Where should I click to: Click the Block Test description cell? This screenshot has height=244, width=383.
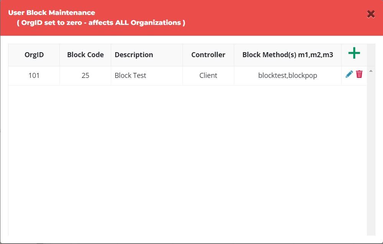click(147, 76)
